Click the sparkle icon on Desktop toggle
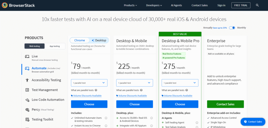Image resolution: width=268 pixels, height=128 pixels. pos(93,41)
